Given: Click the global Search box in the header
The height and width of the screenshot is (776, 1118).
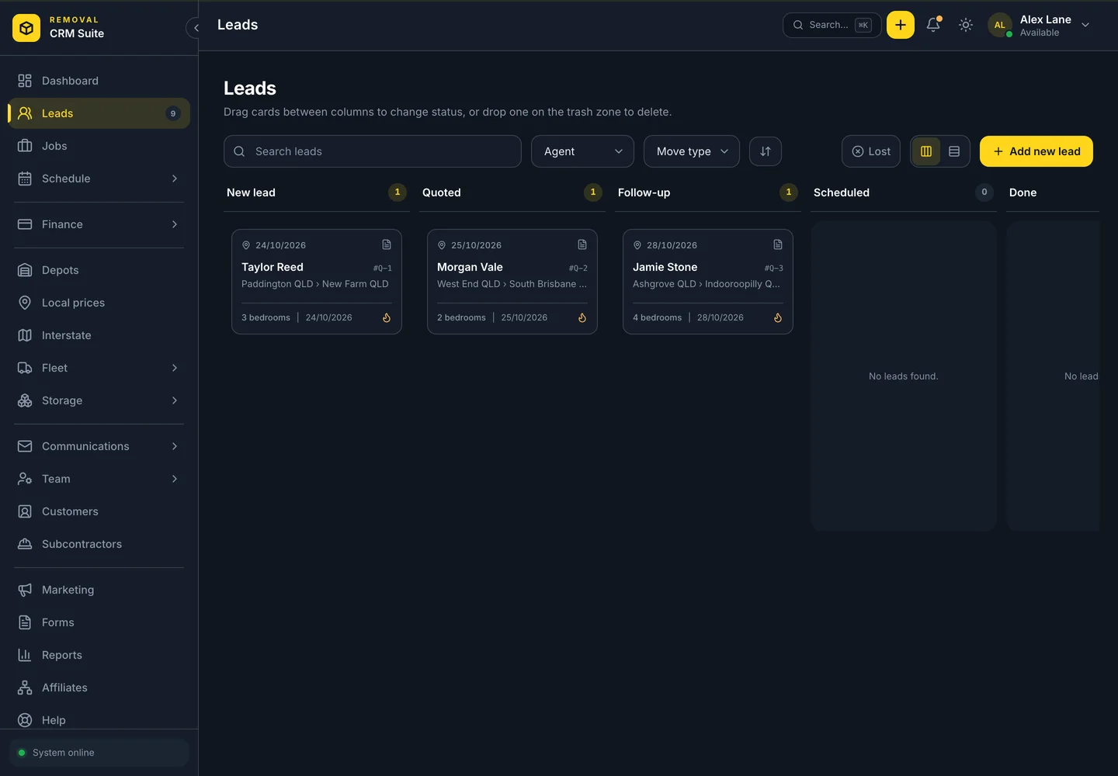Looking at the screenshot, I should (832, 25).
